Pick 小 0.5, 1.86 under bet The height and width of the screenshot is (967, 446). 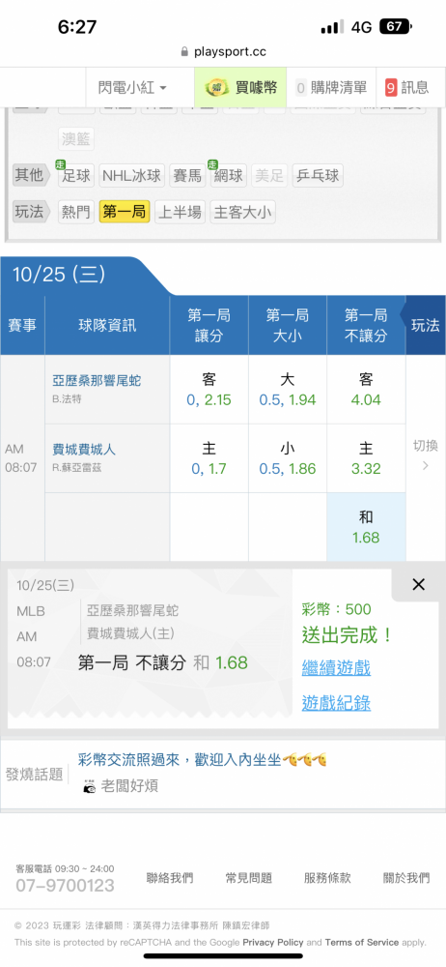point(288,458)
